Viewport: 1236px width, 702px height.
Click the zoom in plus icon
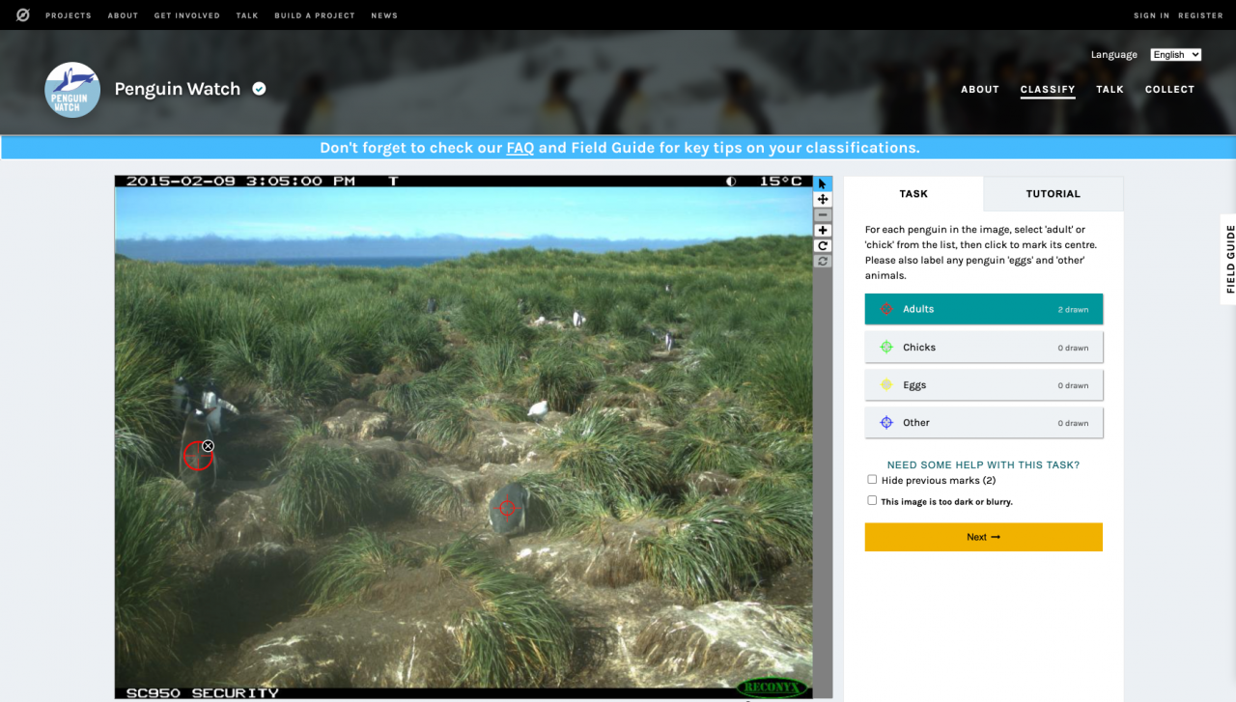coord(823,230)
